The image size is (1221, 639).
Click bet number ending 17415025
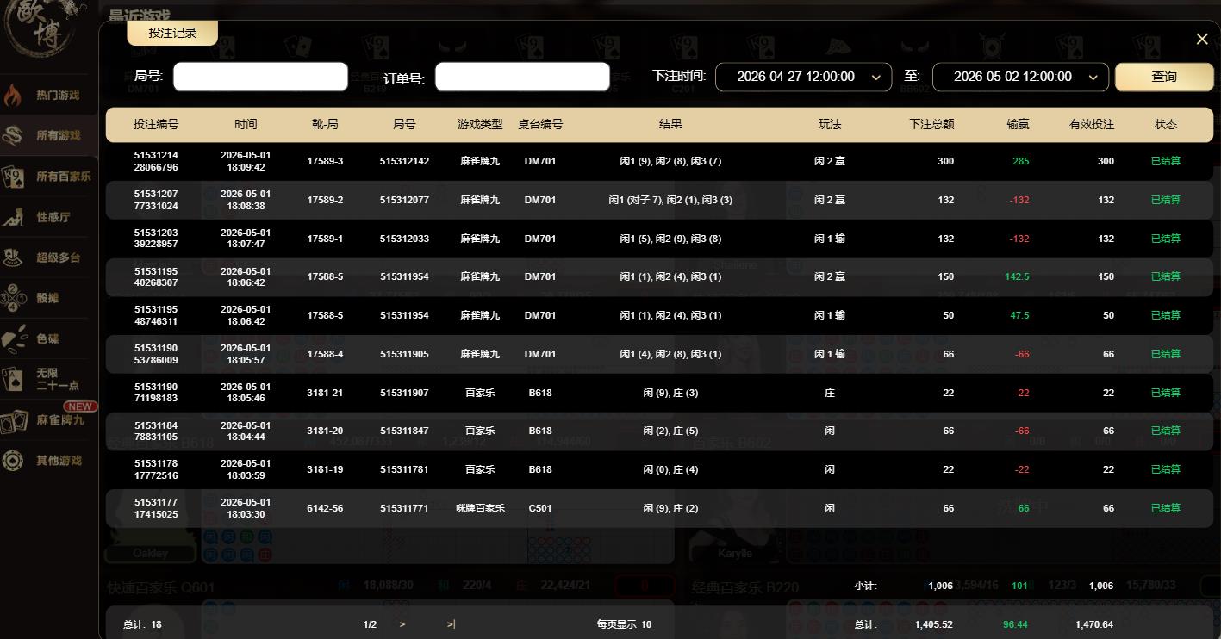point(156,508)
